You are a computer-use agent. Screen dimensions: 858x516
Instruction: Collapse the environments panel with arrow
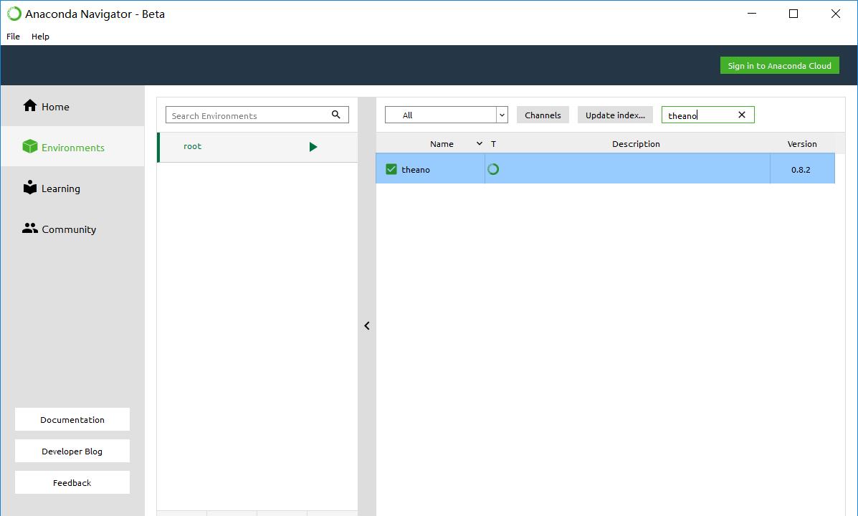367,325
